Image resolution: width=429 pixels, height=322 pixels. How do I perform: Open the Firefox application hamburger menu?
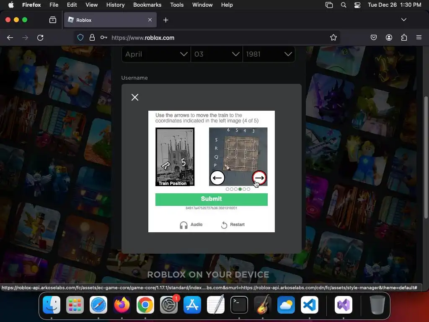click(x=419, y=37)
